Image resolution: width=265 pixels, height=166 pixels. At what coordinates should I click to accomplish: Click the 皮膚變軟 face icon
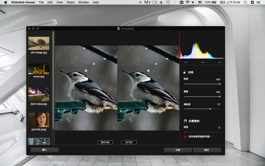click(185, 121)
